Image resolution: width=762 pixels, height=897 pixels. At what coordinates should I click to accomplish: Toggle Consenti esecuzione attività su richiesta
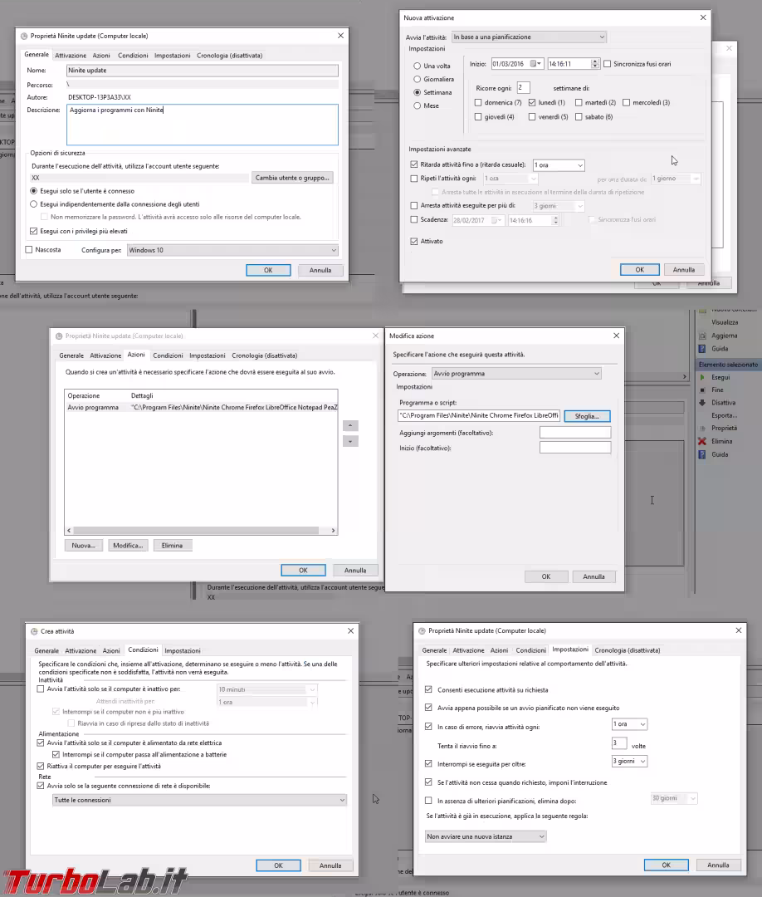[x=429, y=690]
